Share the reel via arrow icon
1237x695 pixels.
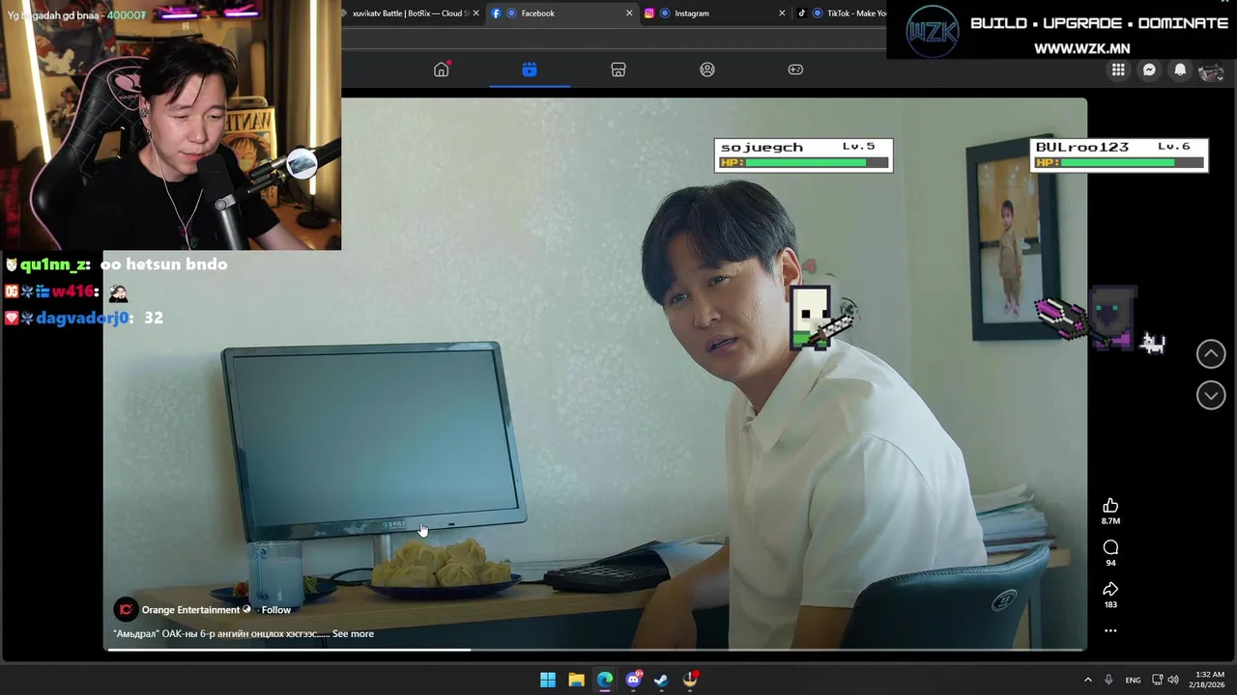[x=1110, y=589]
